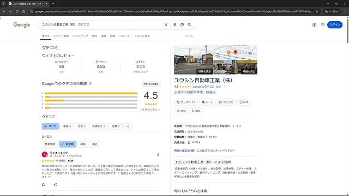Focus the Google search input field
349x196 pixels.
101,24
